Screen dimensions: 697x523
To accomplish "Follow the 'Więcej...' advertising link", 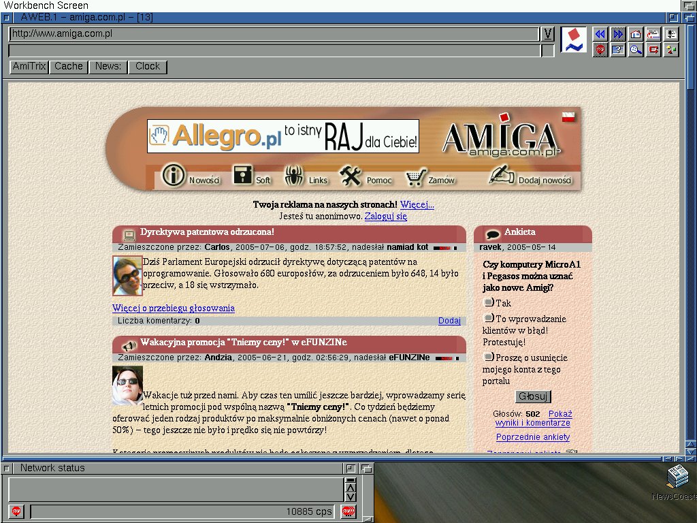I will [x=417, y=204].
